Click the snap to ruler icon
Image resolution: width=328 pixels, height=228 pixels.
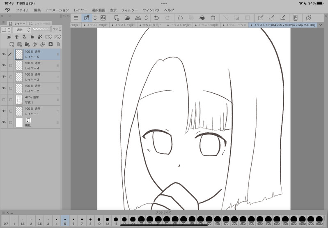click(261, 18)
